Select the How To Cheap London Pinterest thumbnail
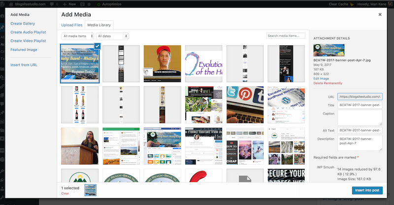 (x=245, y=146)
